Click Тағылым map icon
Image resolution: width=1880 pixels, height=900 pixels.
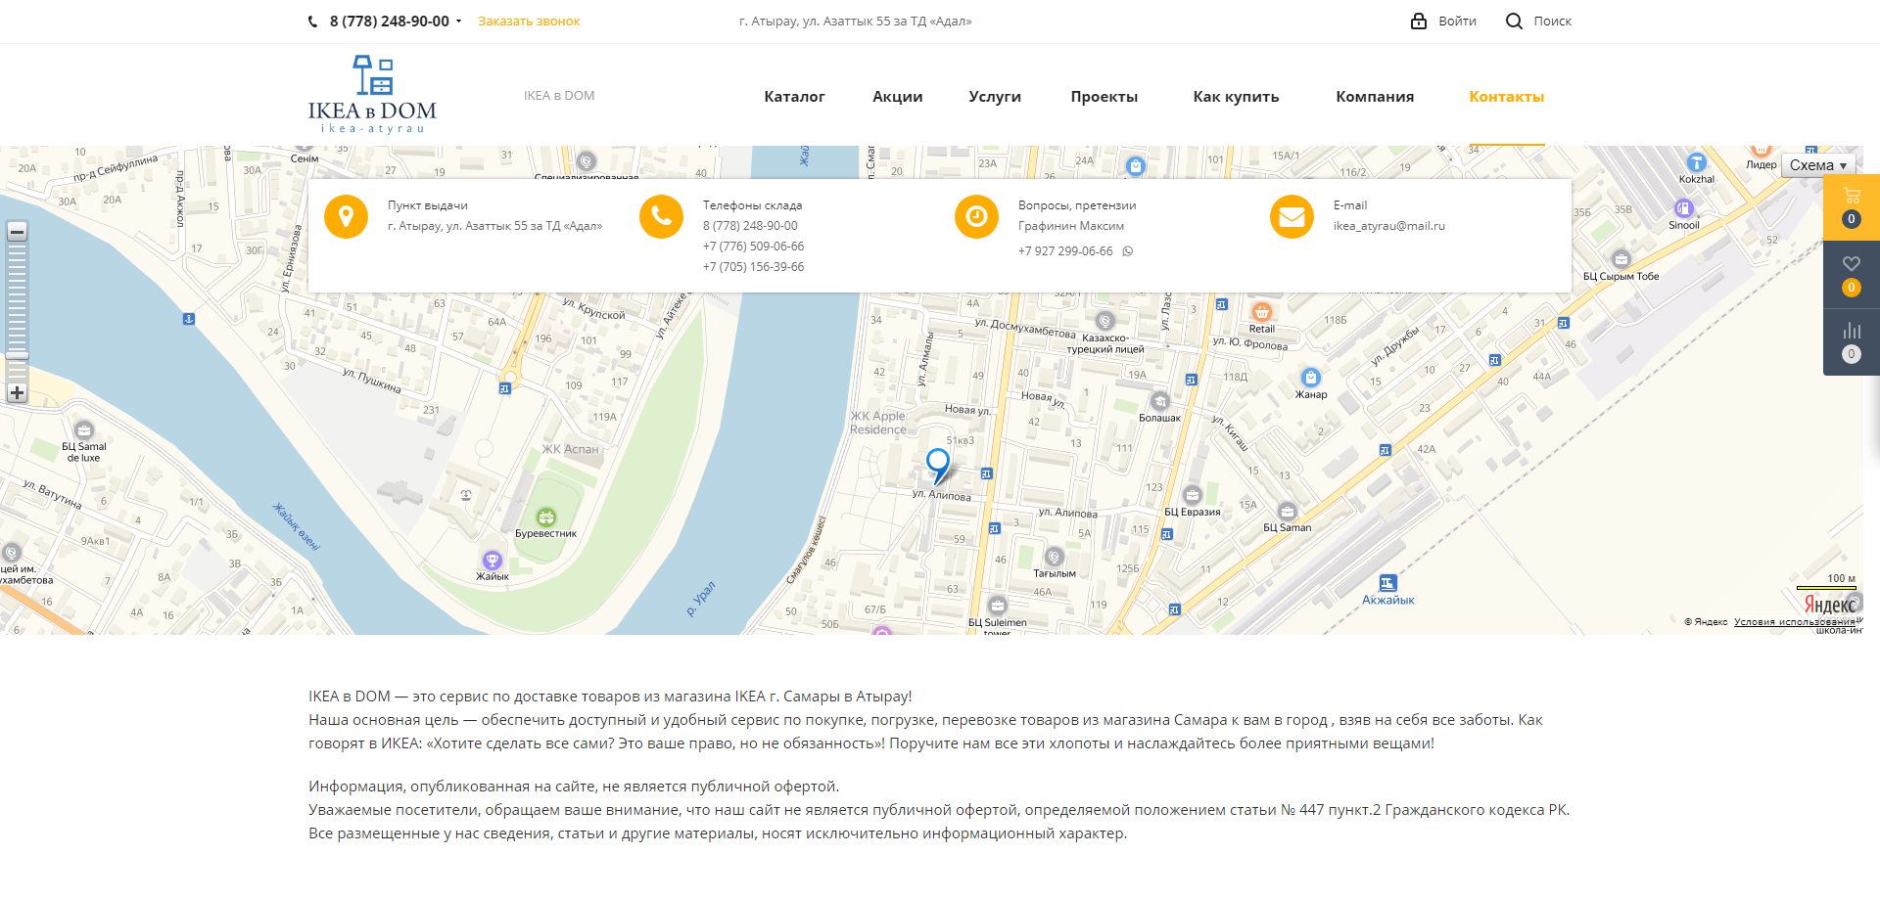(x=1055, y=557)
